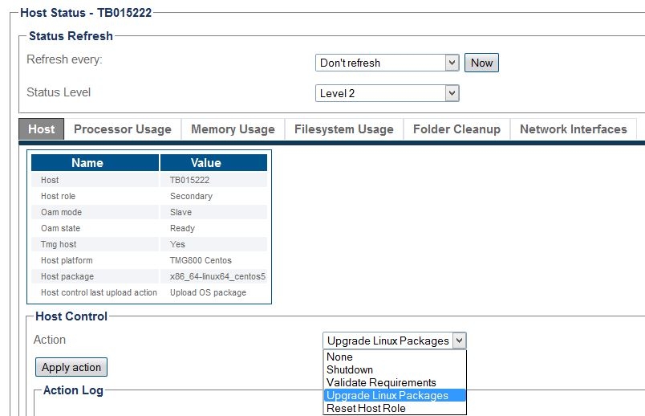The height and width of the screenshot is (416, 645).
Task: Select highlighted Upgrade Linux Packages option
Action: (x=387, y=395)
